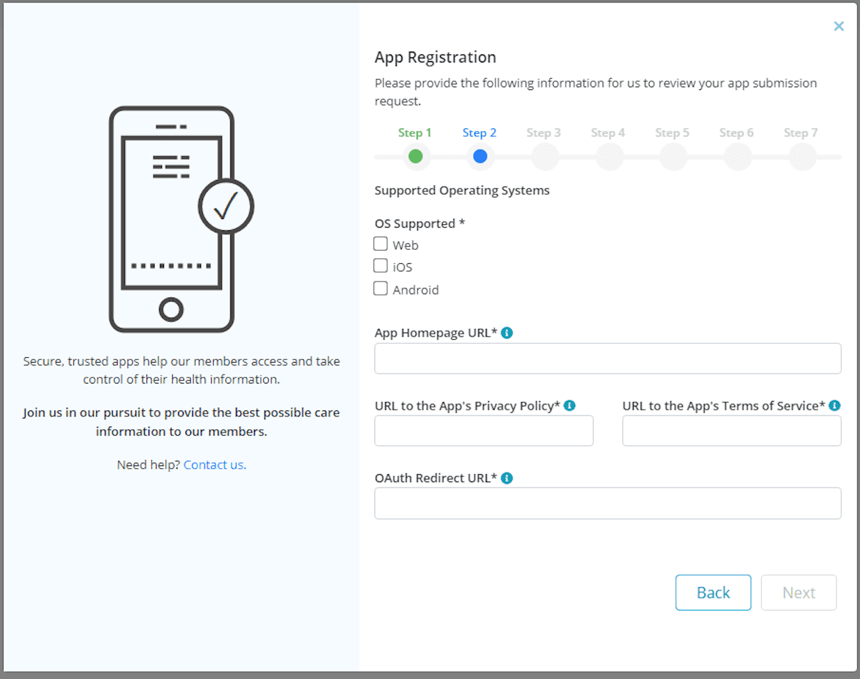
Task: Click the info icon next to OAuth Redirect URL
Action: coord(507,478)
